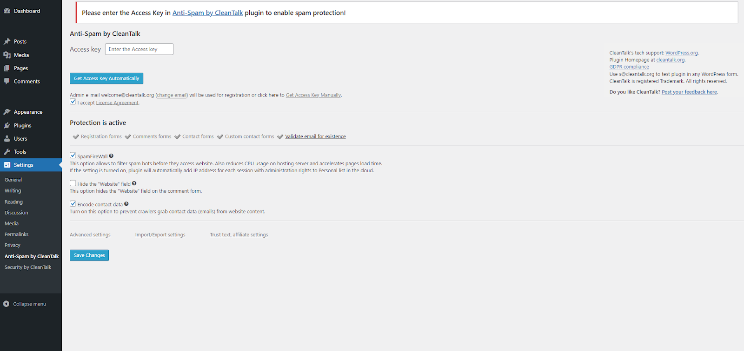Open the SpamFireWall help question icon
The width and height of the screenshot is (744, 351).
tap(111, 156)
